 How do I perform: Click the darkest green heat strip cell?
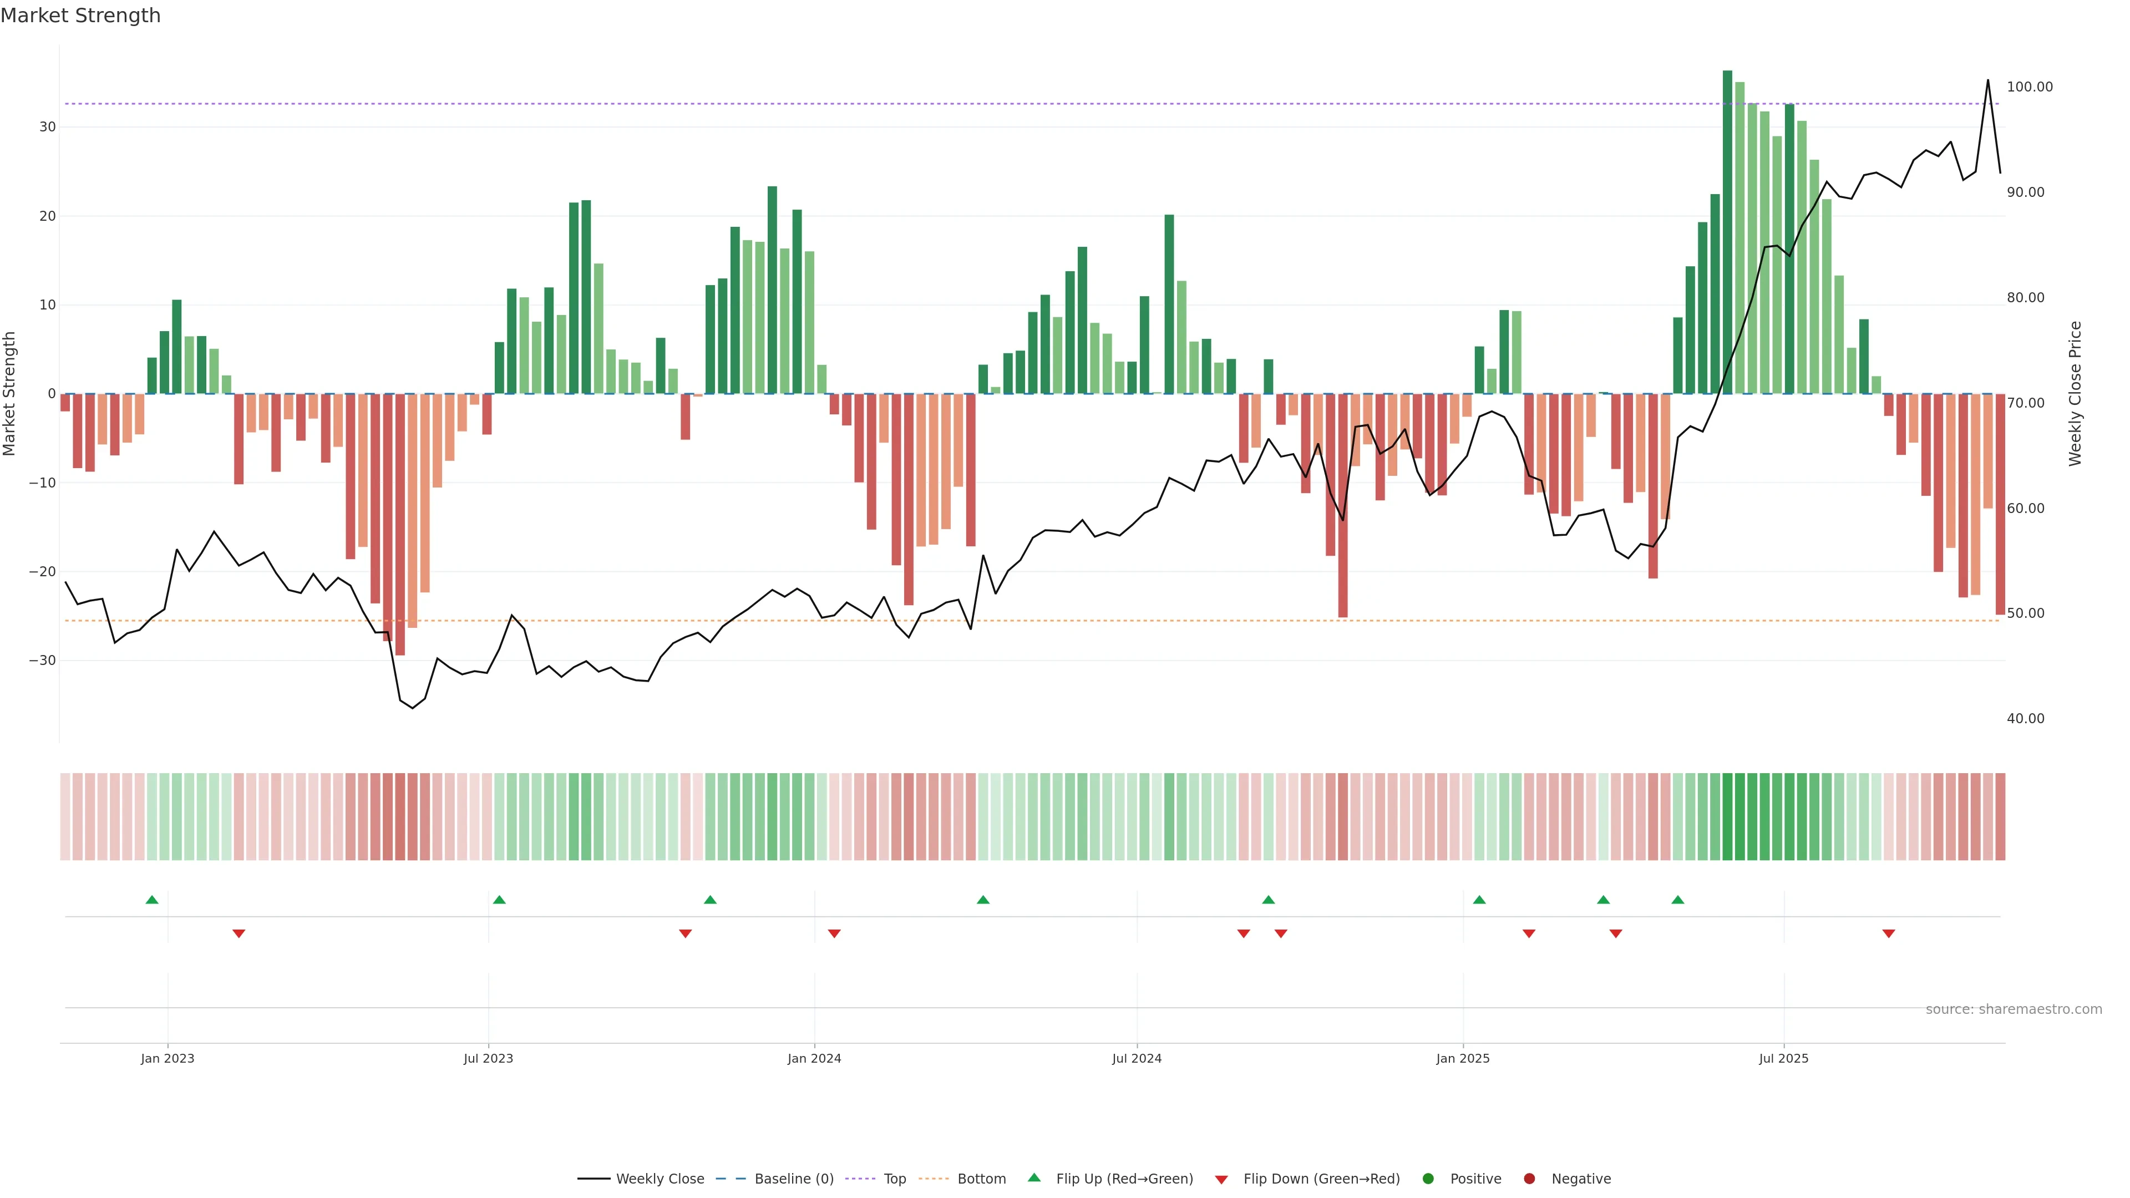click(1727, 816)
